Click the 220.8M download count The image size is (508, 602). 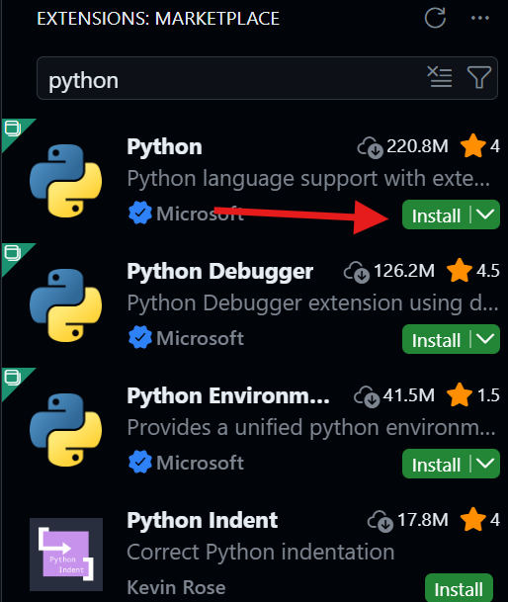pyautogui.click(x=417, y=146)
